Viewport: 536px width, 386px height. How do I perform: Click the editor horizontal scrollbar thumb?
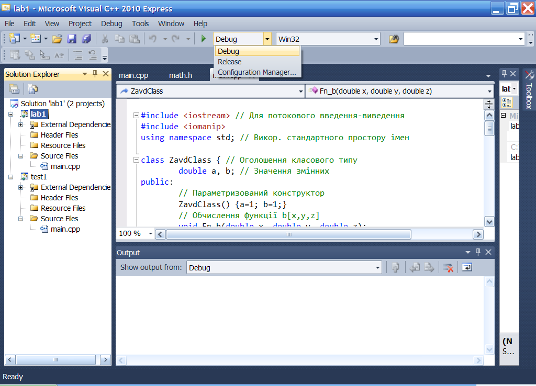point(288,234)
